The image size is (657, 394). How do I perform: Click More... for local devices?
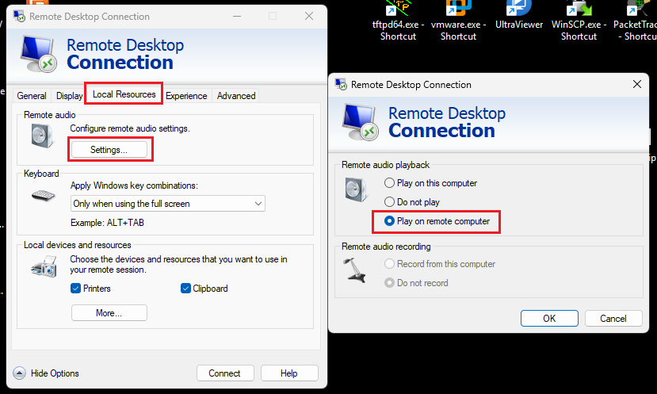(x=109, y=313)
